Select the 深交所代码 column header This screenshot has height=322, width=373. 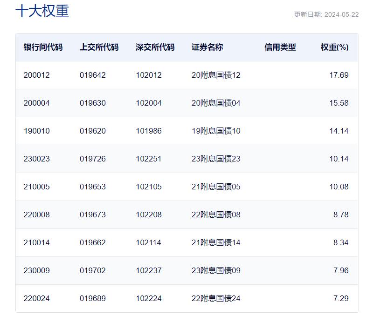(x=155, y=47)
